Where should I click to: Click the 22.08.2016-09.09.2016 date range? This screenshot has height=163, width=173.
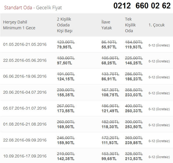tap(25, 140)
